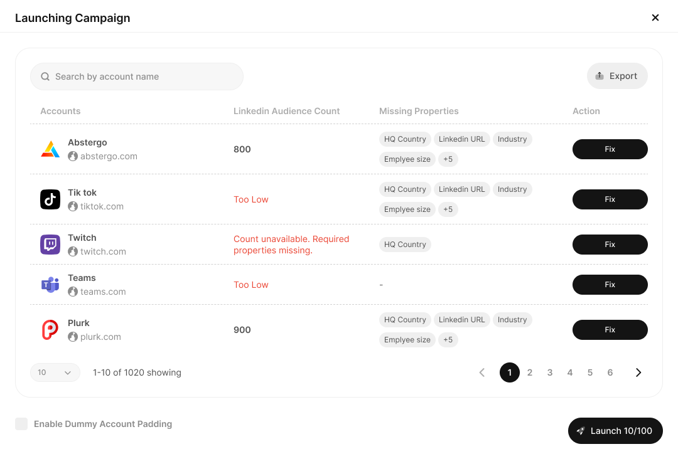Click the TikTok logo icon

click(50, 199)
